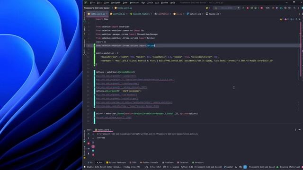Open the Python Console tool window
The height and width of the screenshot is (170, 303).
[149, 162]
